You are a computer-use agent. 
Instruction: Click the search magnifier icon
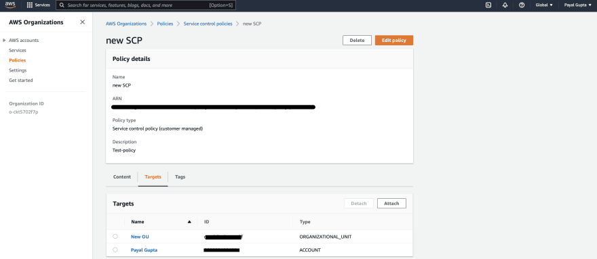click(62, 5)
